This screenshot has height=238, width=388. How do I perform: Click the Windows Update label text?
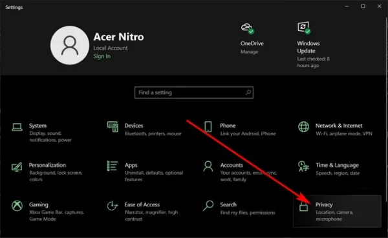coord(308,47)
